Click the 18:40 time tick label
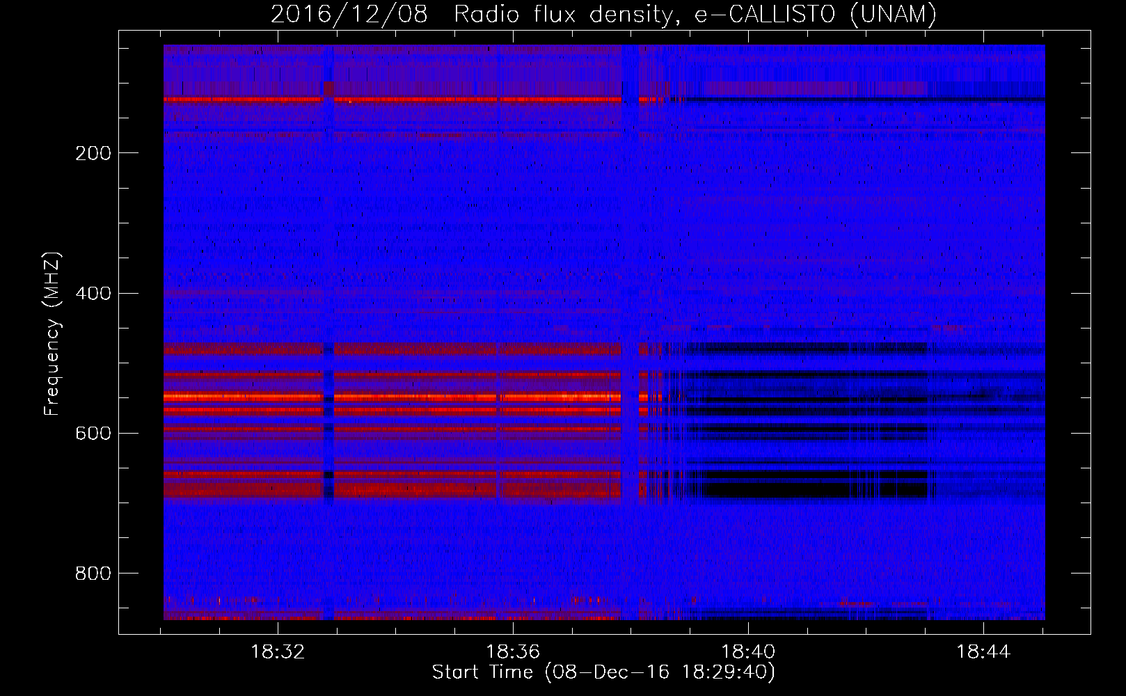1126x696 pixels. 748,652
